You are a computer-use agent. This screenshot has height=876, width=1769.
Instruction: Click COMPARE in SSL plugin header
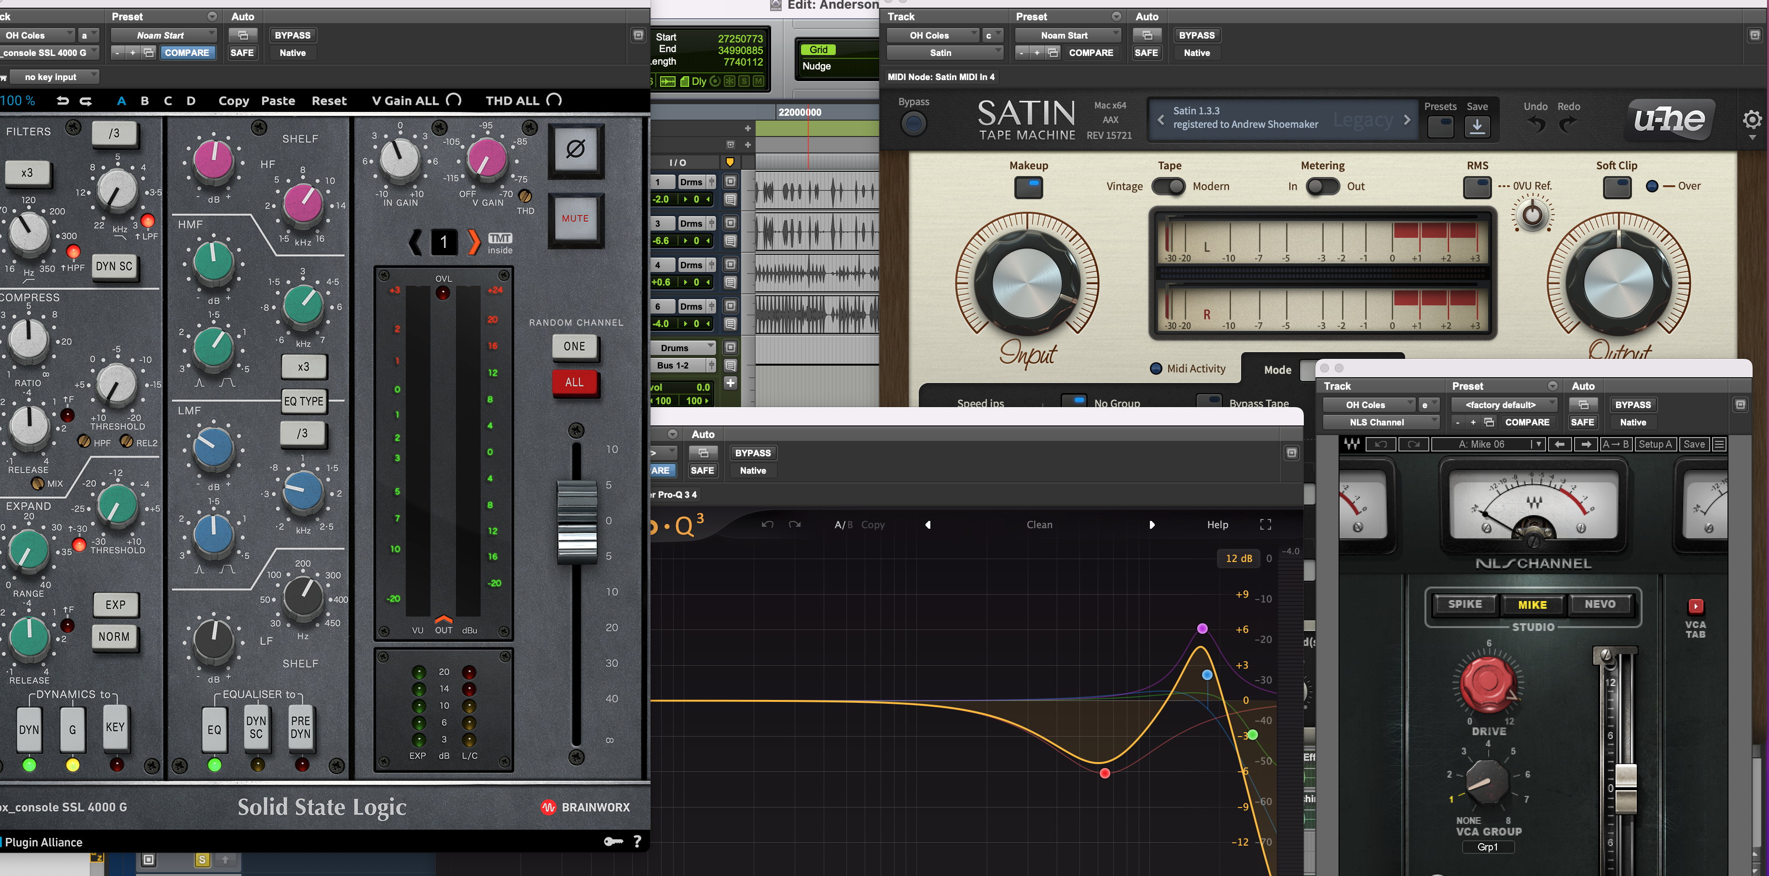[x=187, y=53]
